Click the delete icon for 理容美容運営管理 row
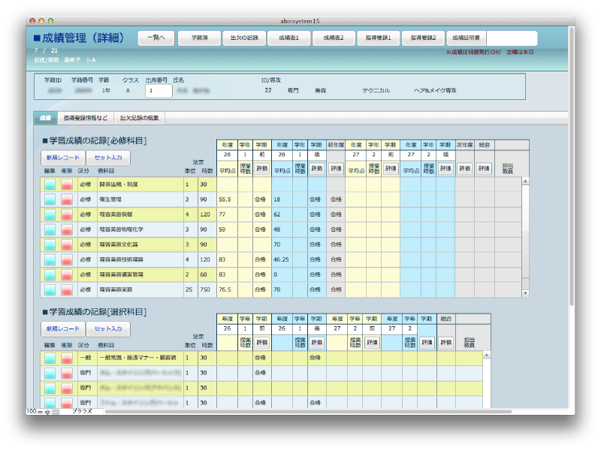The image size is (601, 451). pyautogui.click(x=68, y=274)
